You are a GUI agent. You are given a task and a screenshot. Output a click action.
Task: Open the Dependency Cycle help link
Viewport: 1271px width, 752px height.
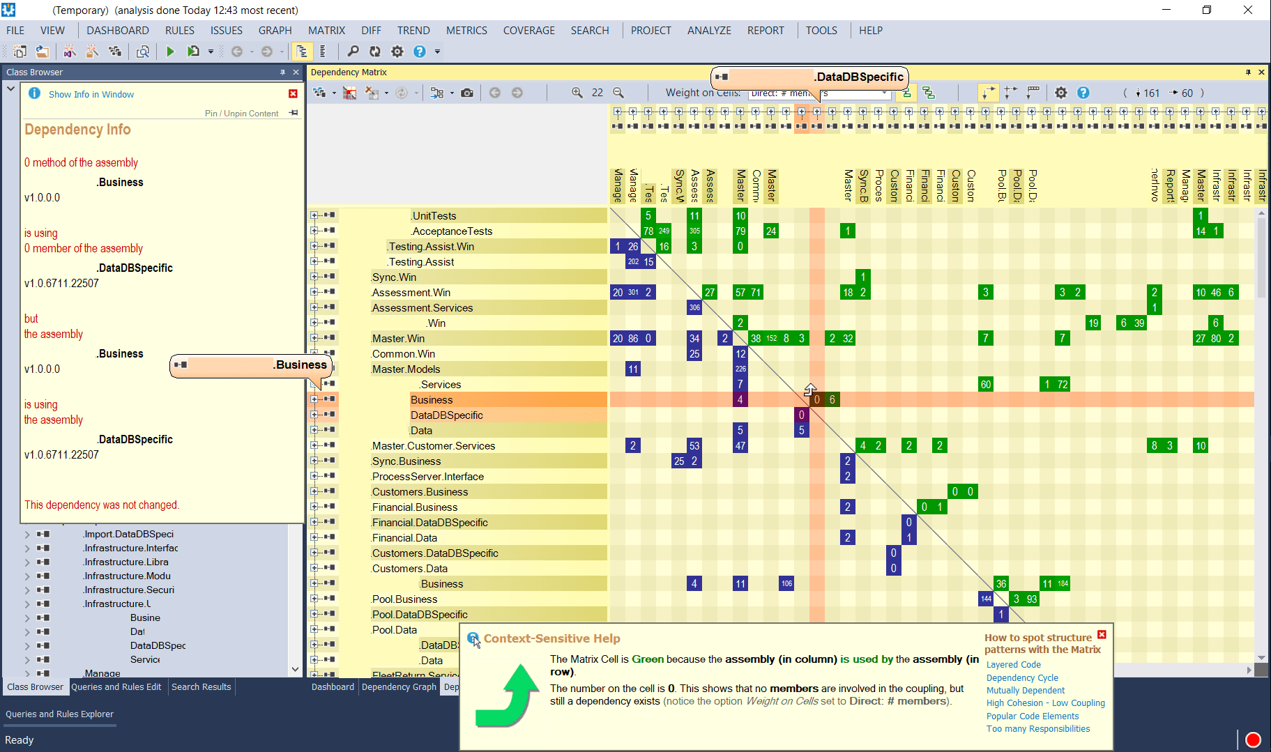[1021, 677]
